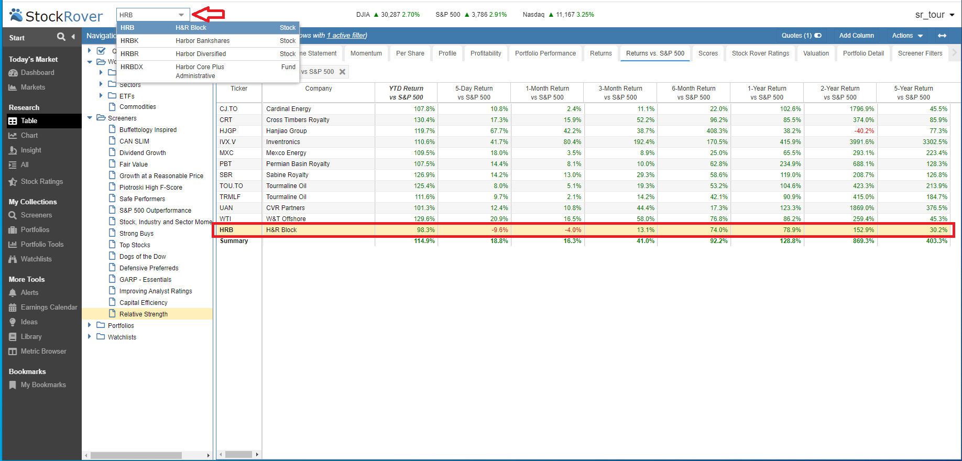Collapse the Screeners folder

(x=90, y=118)
